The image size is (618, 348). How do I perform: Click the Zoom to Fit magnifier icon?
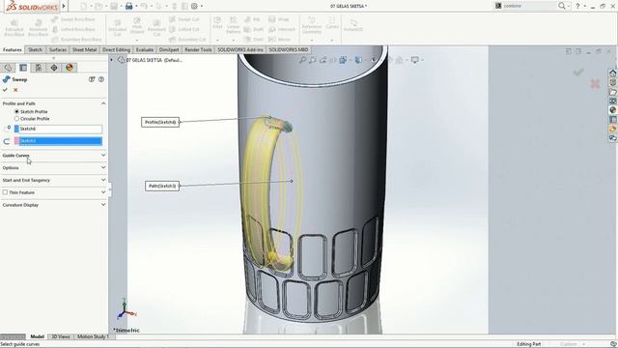pos(302,60)
